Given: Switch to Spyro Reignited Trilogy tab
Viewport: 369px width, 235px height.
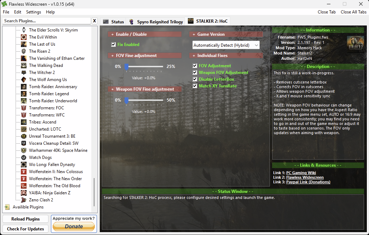Looking at the screenshot, I should click(156, 22).
